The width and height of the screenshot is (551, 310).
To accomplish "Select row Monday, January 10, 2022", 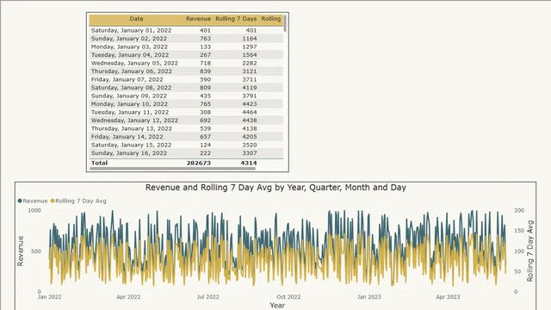I will coord(186,104).
